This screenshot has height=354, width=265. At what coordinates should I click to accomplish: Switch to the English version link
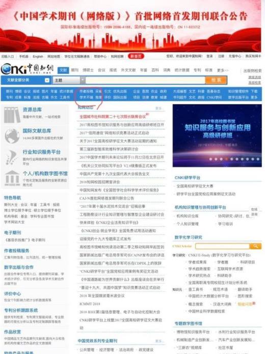[38, 57]
